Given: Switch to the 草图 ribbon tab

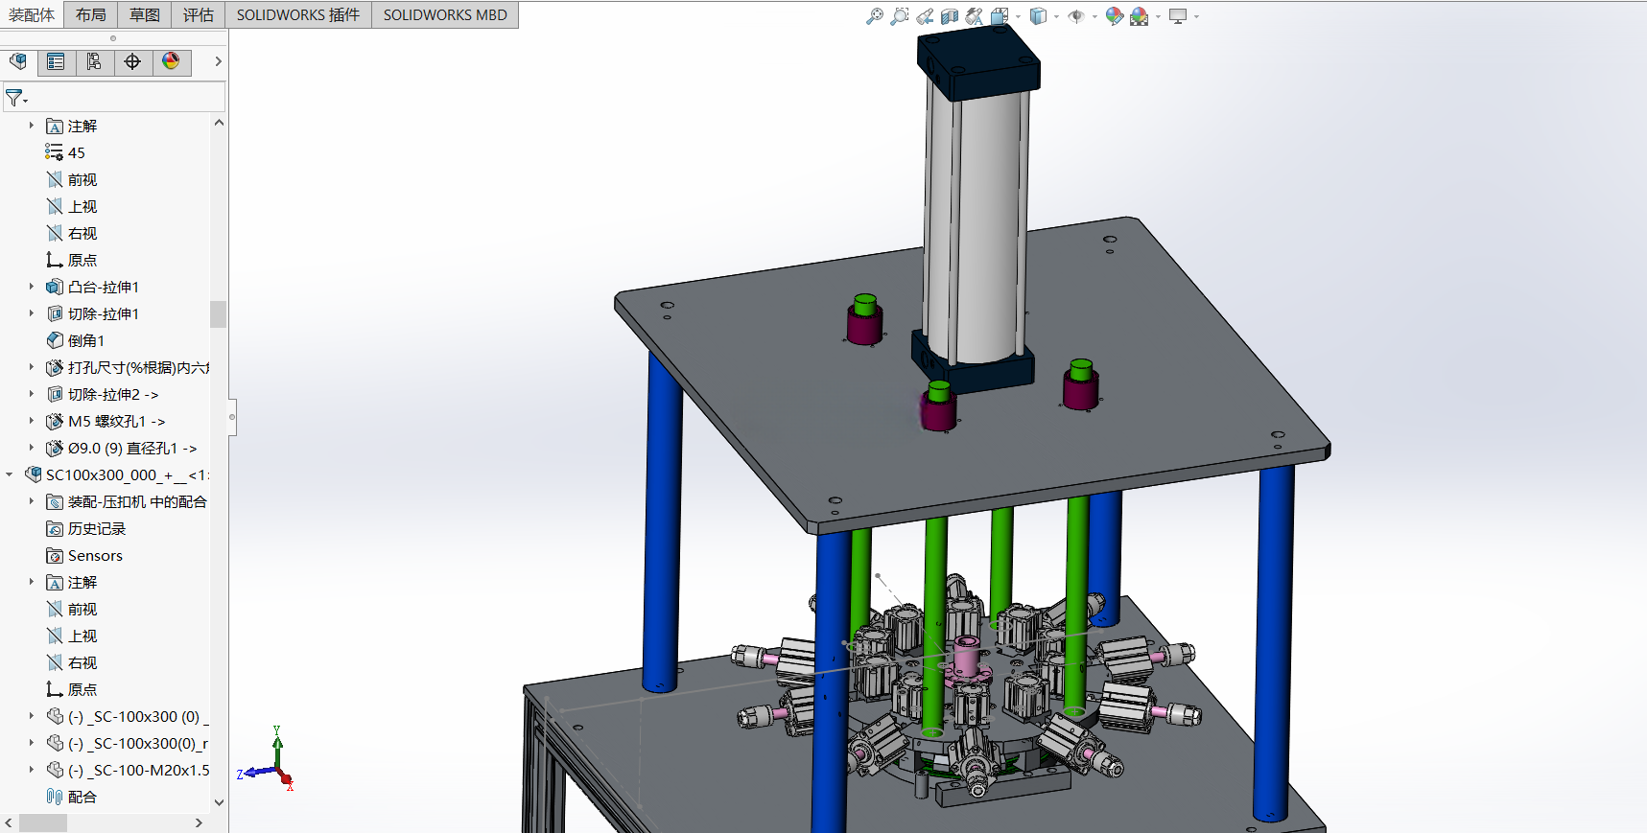Looking at the screenshot, I should (145, 14).
